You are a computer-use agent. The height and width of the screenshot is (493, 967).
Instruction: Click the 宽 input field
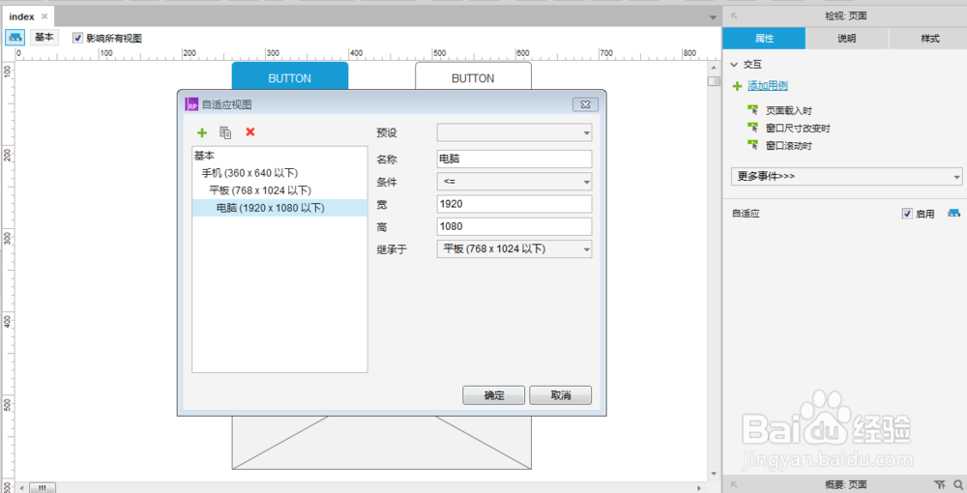[514, 204]
